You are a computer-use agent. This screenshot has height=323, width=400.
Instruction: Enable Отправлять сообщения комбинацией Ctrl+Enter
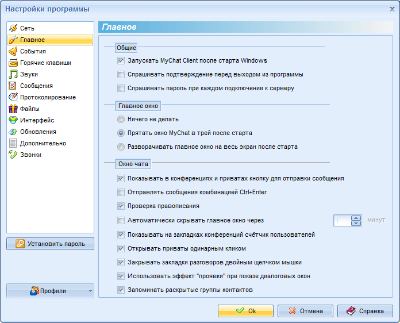click(121, 192)
